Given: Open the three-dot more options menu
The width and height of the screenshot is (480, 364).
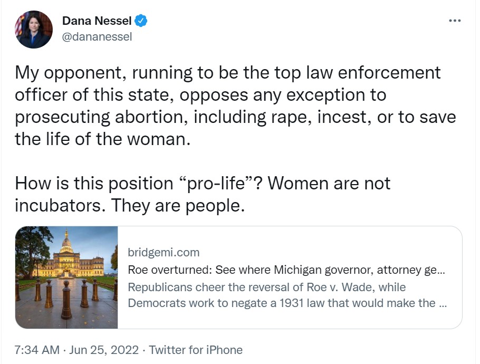Looking at the screenshot, I should [454, 21].
